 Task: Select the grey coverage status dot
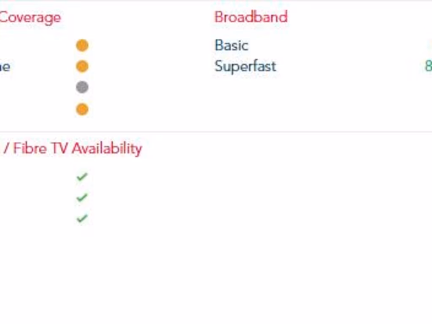[x=82, y=87]
